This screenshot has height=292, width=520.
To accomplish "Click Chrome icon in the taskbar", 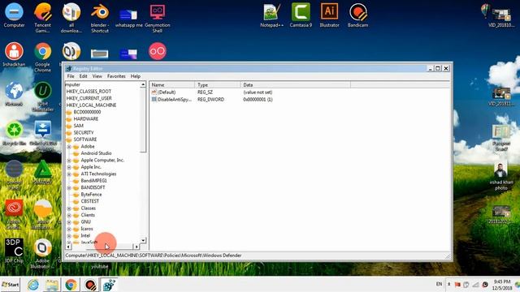I will [71, 285].
